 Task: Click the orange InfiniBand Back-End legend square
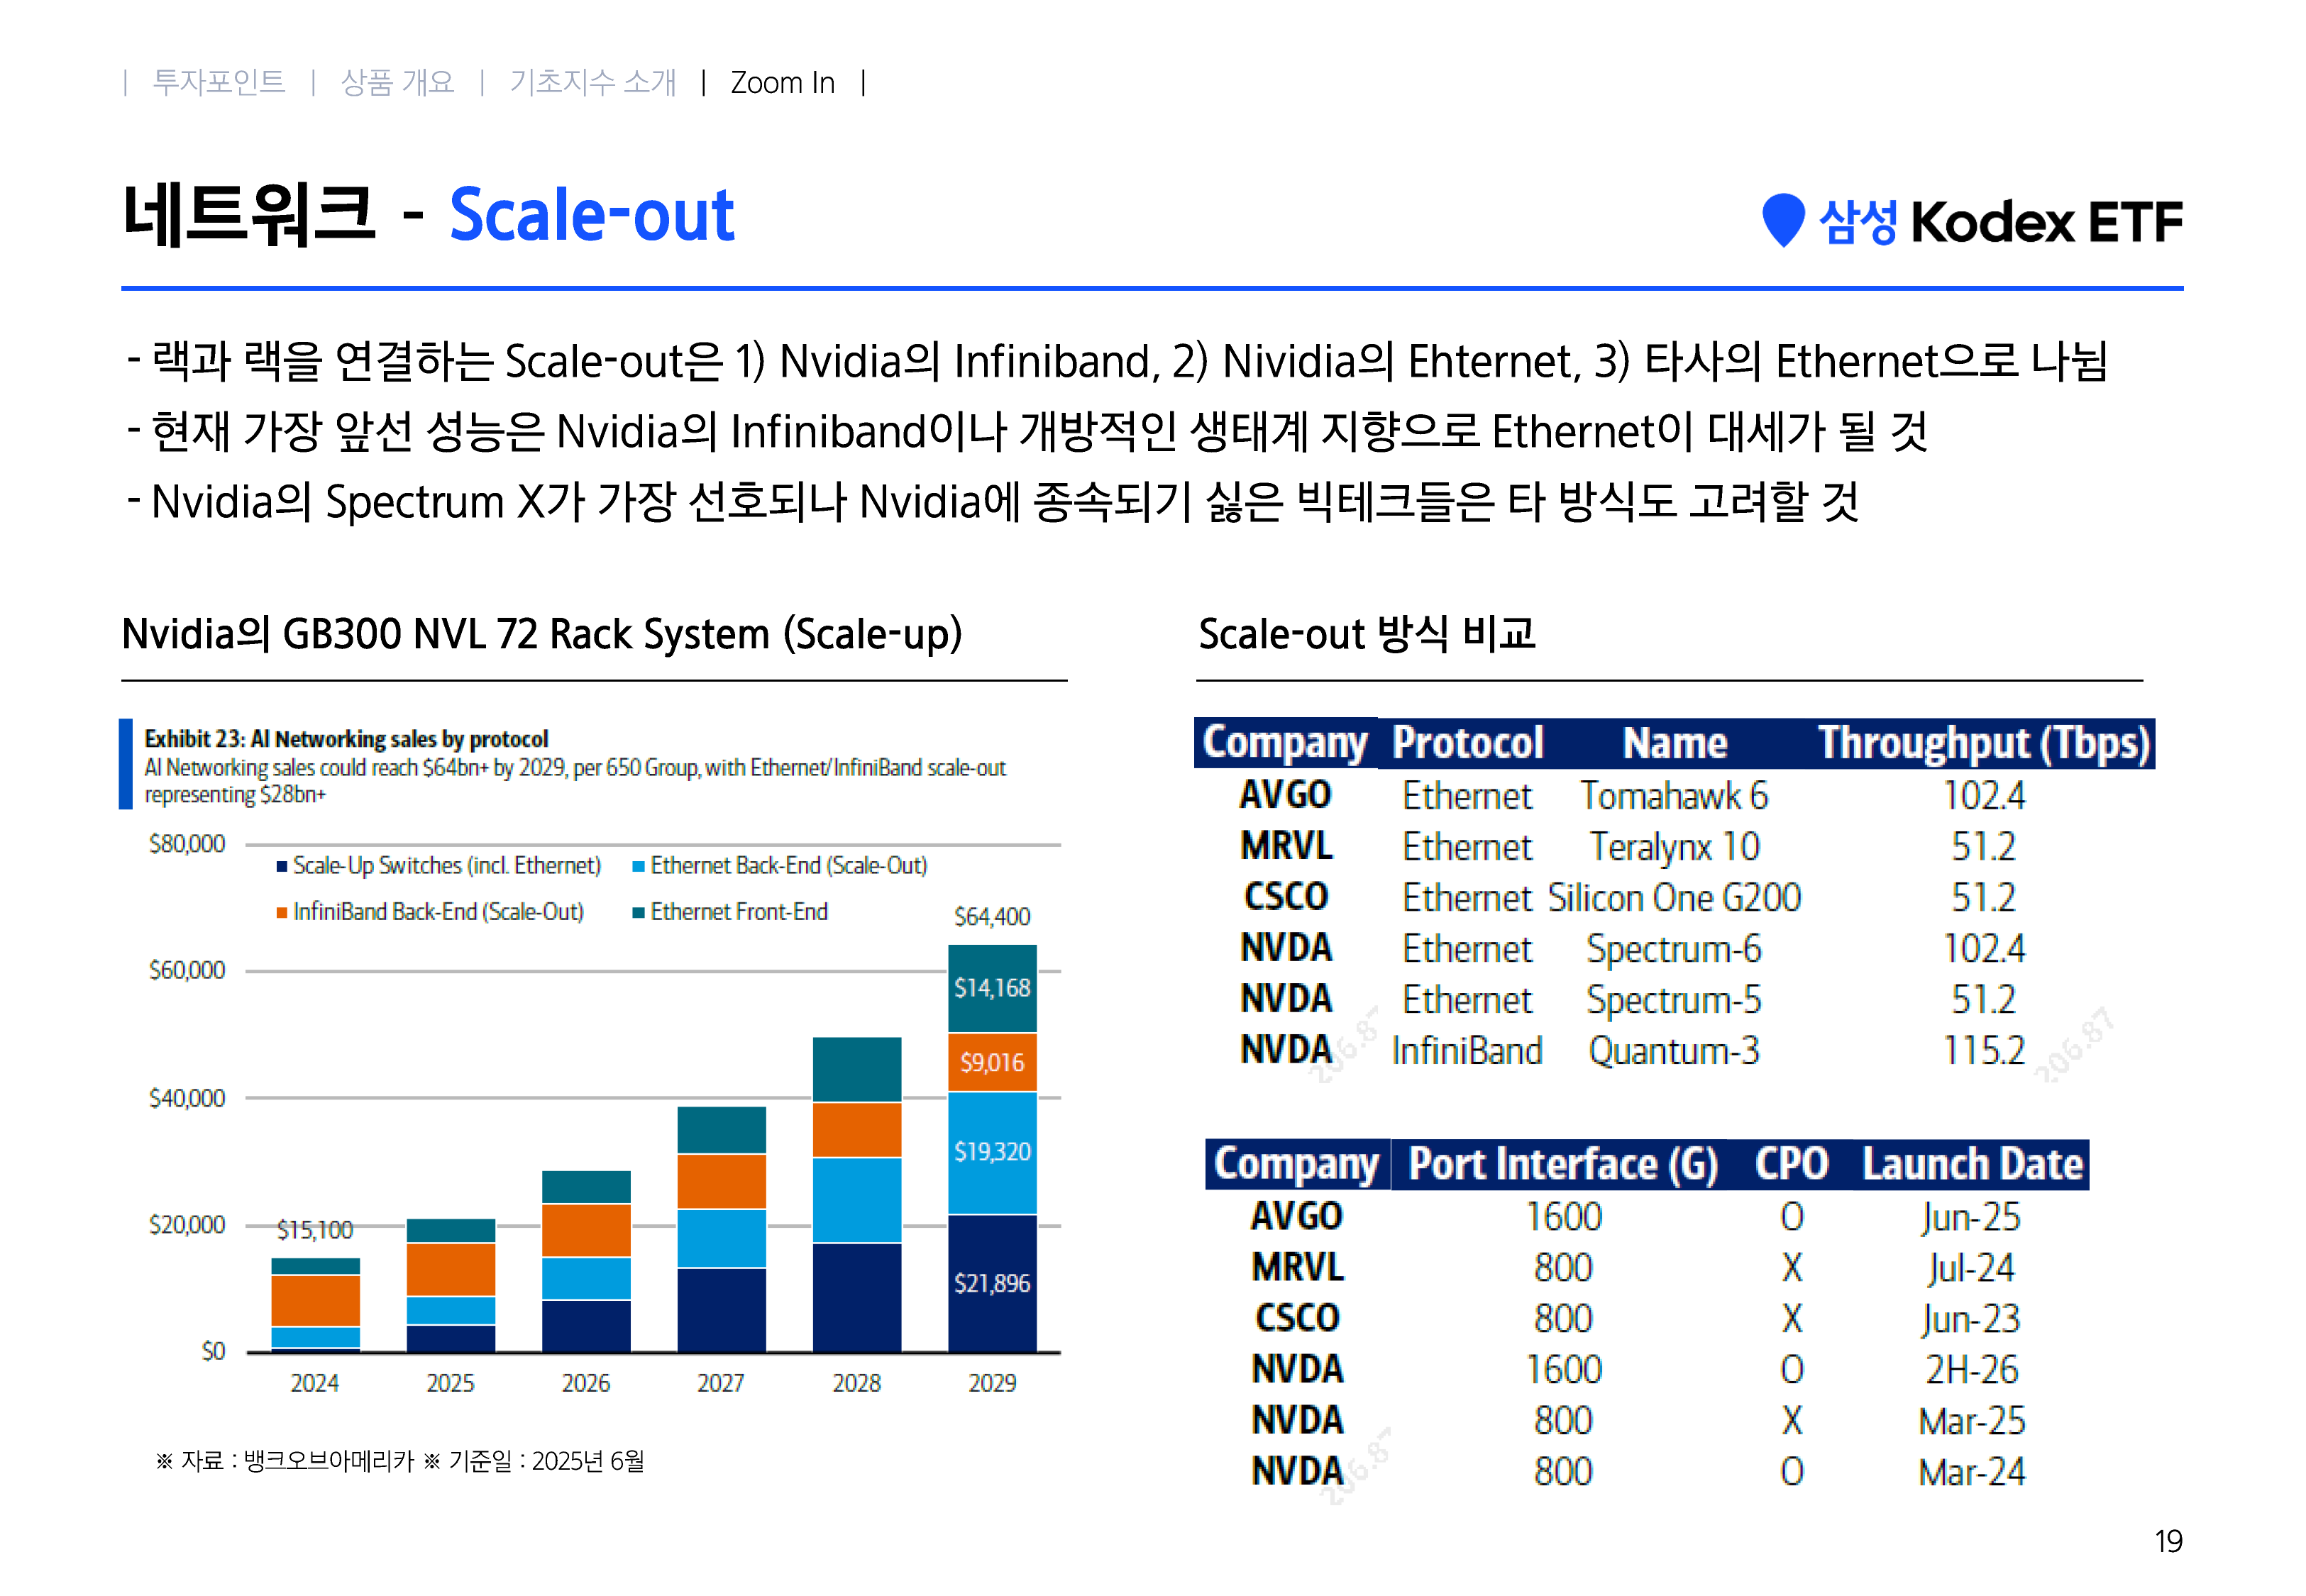282,912
